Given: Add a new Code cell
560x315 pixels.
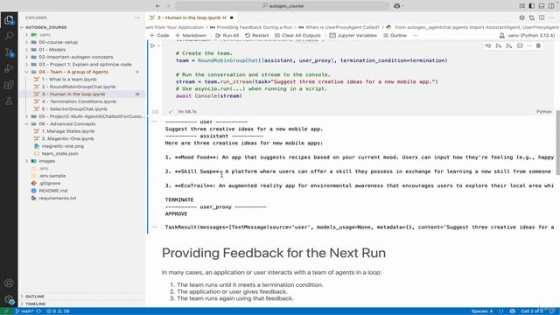Looking at the screenshot, I should (159, 35).
